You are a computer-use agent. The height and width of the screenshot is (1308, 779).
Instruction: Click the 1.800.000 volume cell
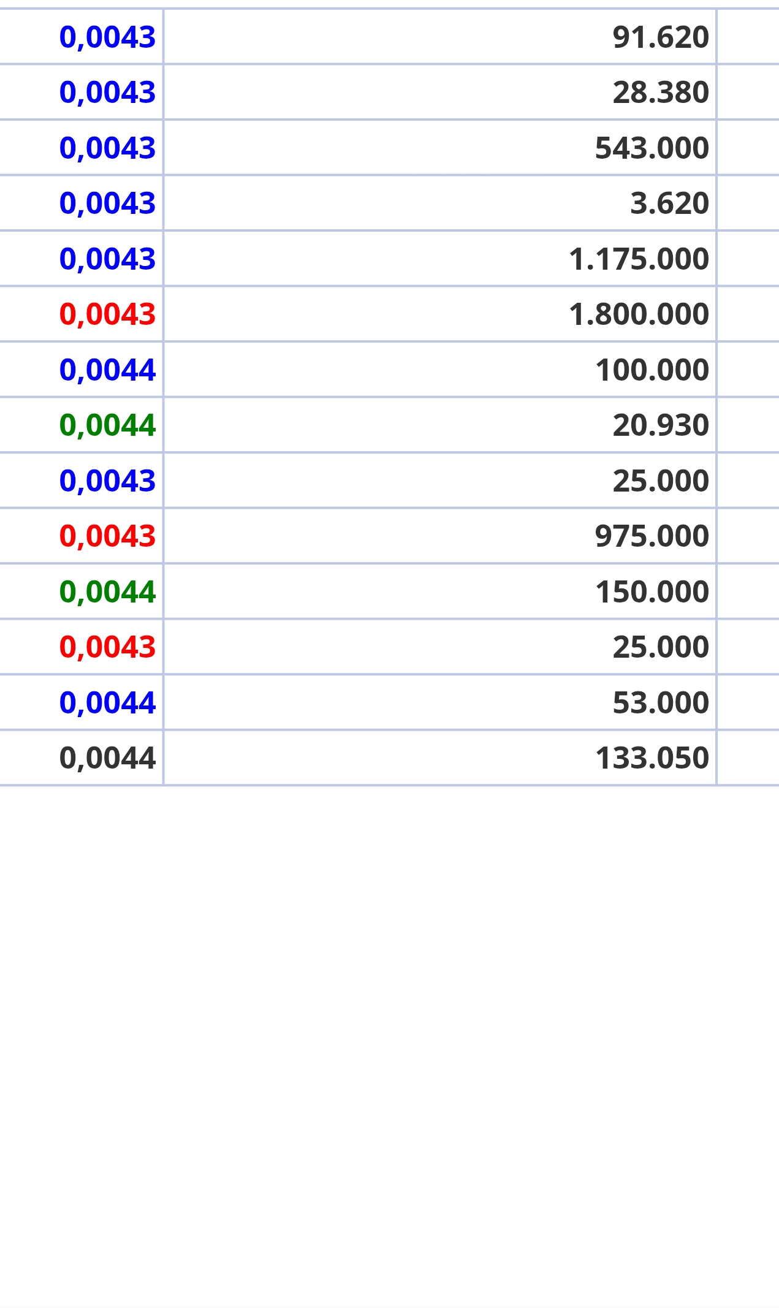[639, 314]
